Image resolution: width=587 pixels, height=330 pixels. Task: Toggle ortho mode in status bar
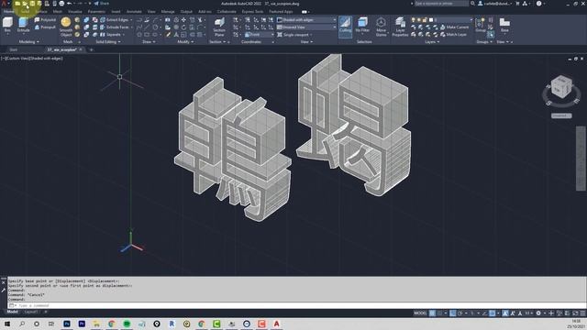point(452,313)
